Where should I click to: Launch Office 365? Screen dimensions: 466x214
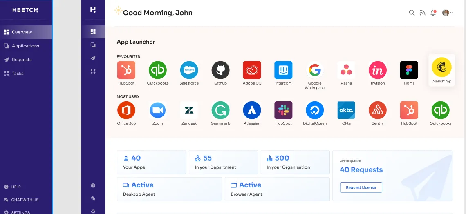tap(126, 110)
